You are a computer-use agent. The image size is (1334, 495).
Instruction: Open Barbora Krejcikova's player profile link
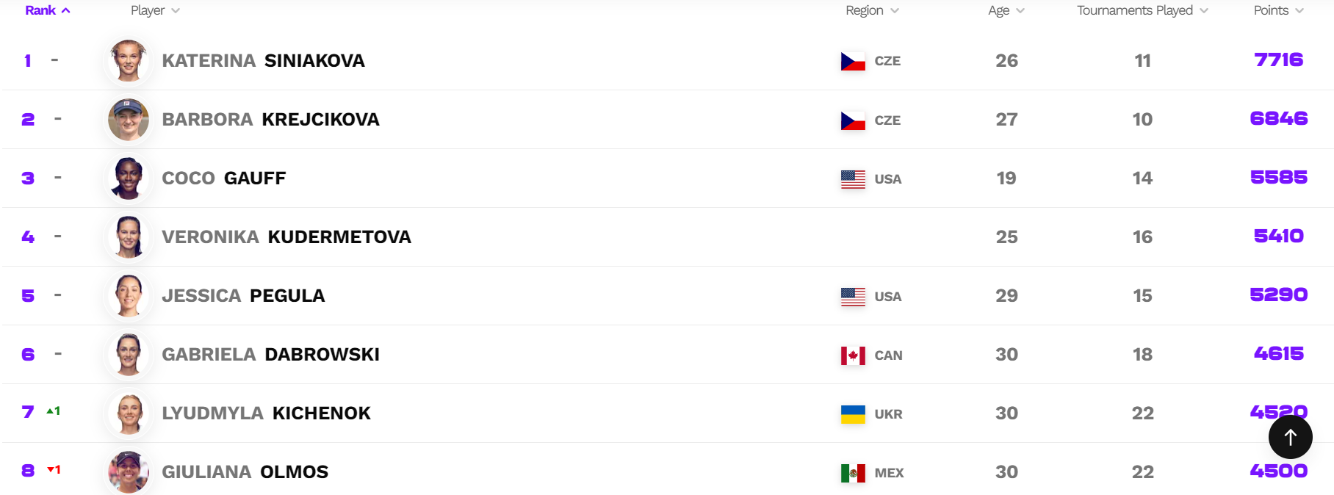(x=270, y=120)
